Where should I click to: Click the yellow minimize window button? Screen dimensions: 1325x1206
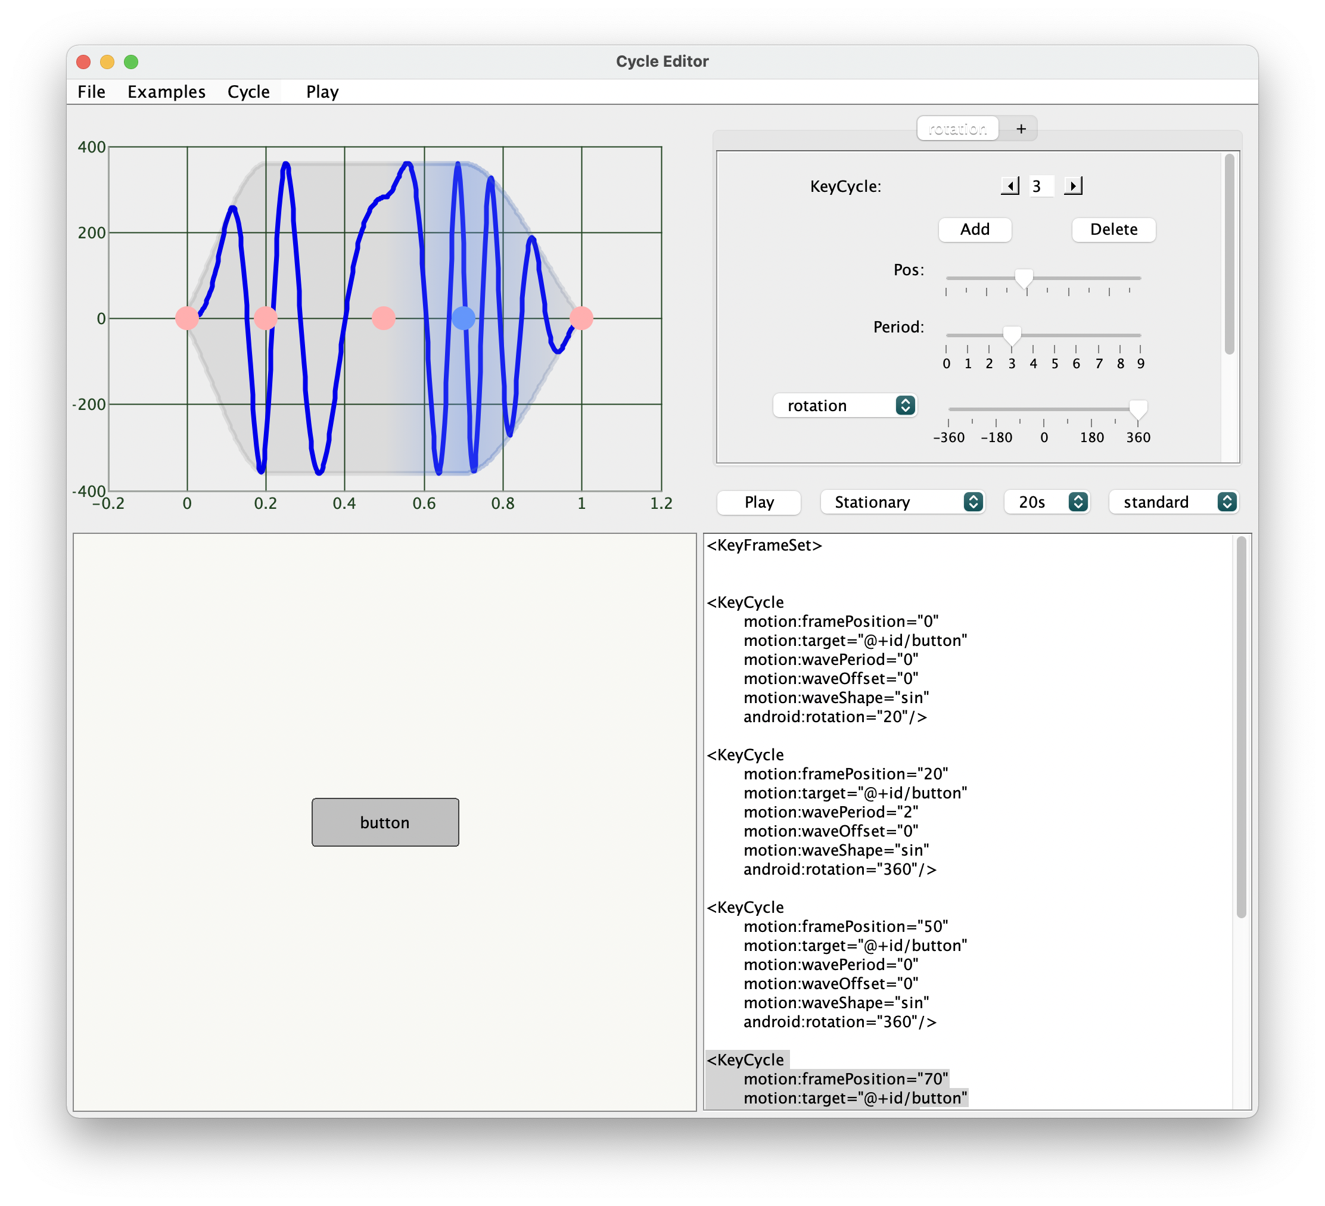(x=107, y=62)
